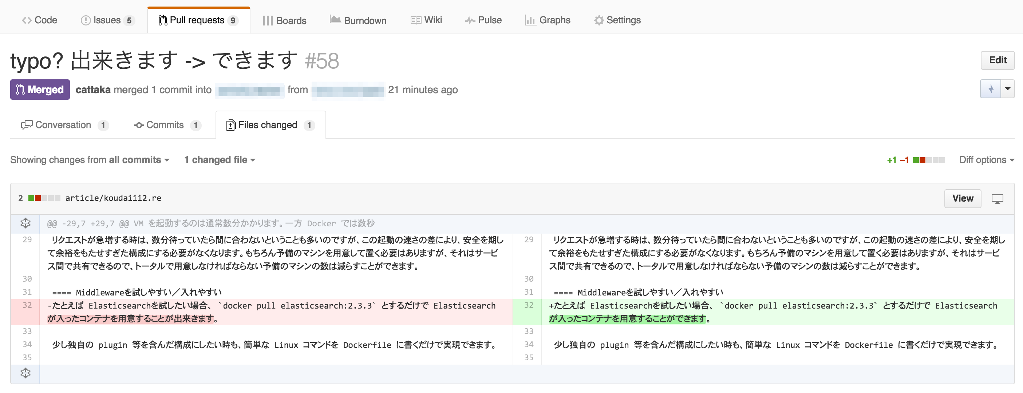Click the Edit title button
The height and width of the screenshot is (393, 1023).
tap(998, 60)
